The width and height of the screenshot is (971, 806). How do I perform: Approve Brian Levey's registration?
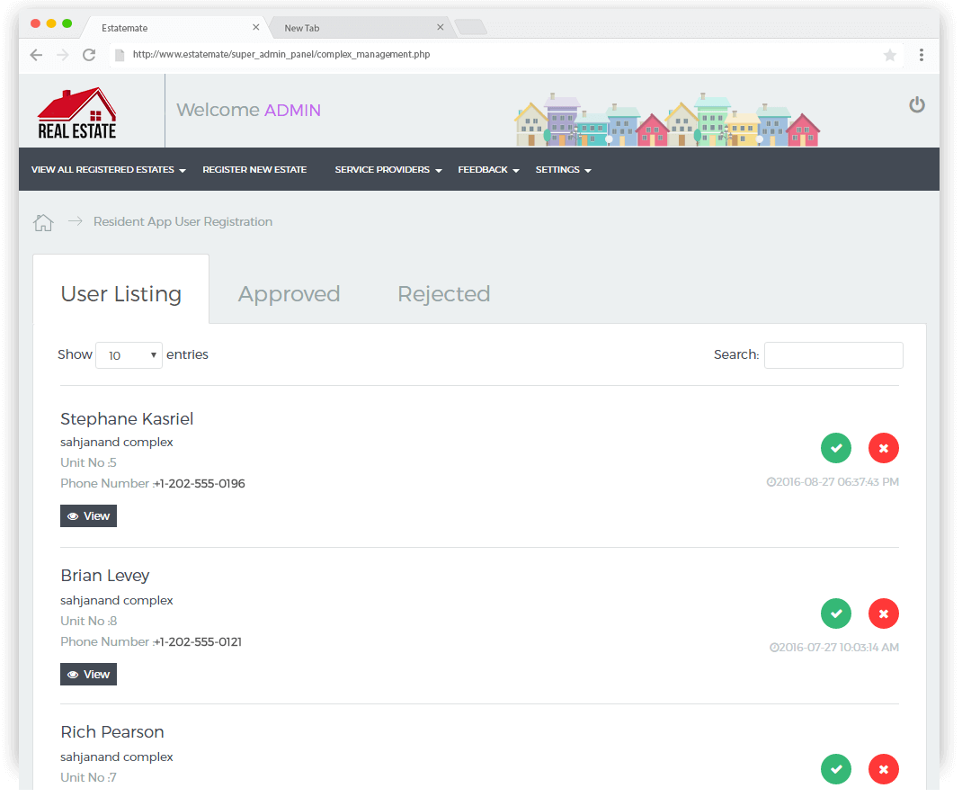[x=836, y=613]
